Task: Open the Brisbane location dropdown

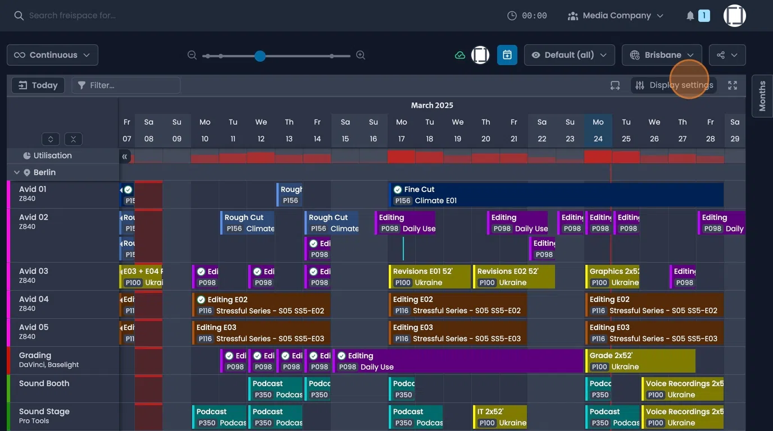Action: (662, 54)
